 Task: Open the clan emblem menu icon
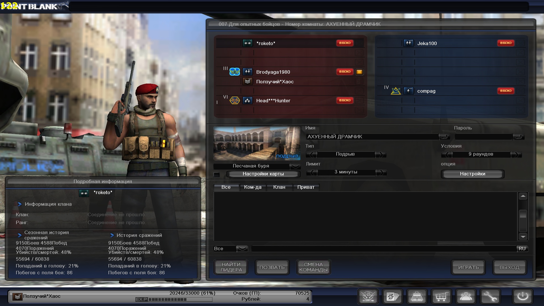(368, 297)
